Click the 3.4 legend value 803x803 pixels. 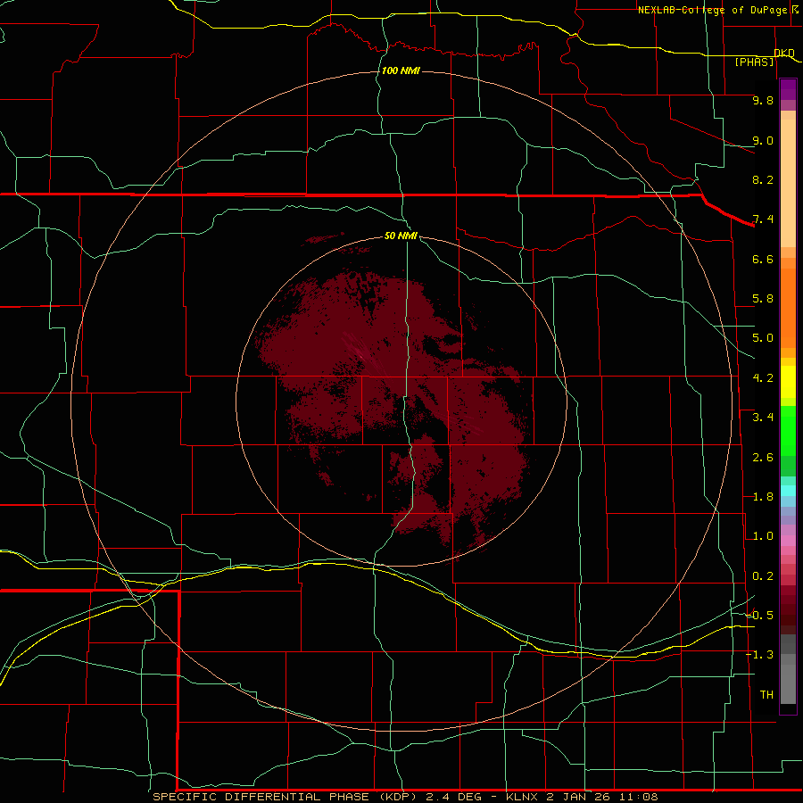coord(763,418)
